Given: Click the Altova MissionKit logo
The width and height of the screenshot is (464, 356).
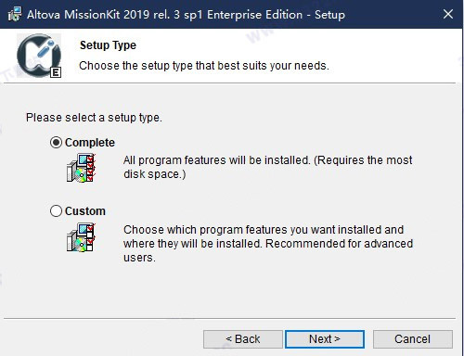Looking at the screenshot, I should (39, 56).
